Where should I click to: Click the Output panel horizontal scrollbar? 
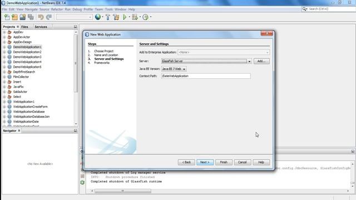123,191
